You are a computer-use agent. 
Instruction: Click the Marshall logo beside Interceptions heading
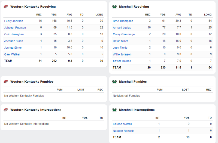click(114, 110)
